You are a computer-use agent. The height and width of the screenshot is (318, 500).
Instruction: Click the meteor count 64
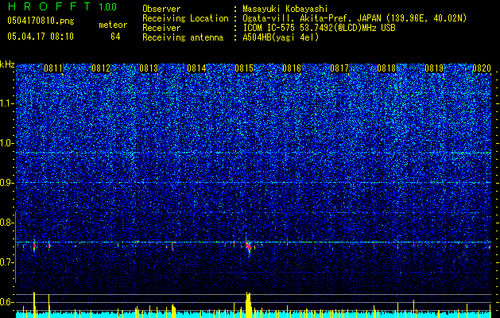tap(115, 37)
